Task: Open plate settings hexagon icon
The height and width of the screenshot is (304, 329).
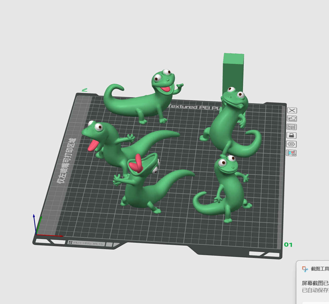Action: (291, 144)
